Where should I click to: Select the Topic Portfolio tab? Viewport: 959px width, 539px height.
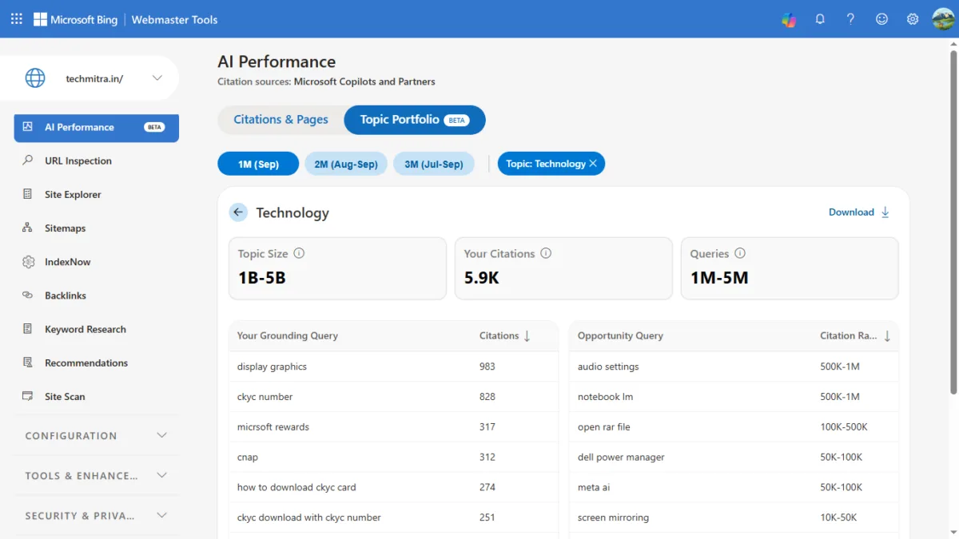(415, 120)
